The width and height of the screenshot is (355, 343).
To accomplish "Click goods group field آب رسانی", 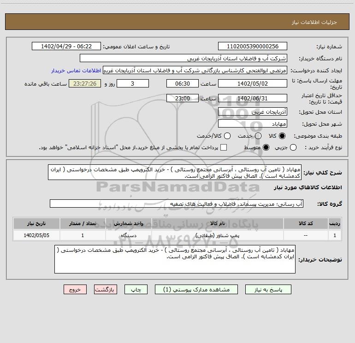I will [x=177, y=203].
